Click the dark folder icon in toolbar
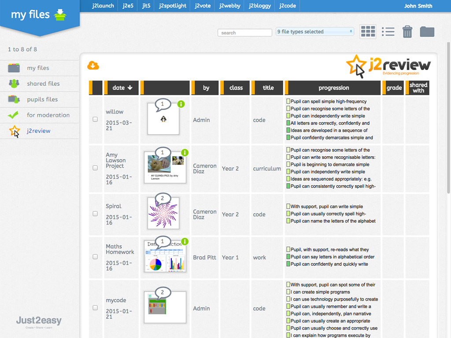This screenshot has height=338, width=451. point(427,32)
